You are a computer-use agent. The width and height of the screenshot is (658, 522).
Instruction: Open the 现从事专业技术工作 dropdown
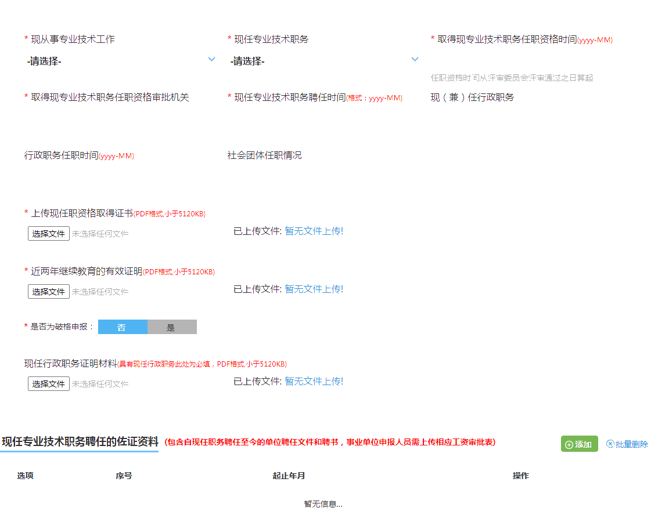[116, 60]
